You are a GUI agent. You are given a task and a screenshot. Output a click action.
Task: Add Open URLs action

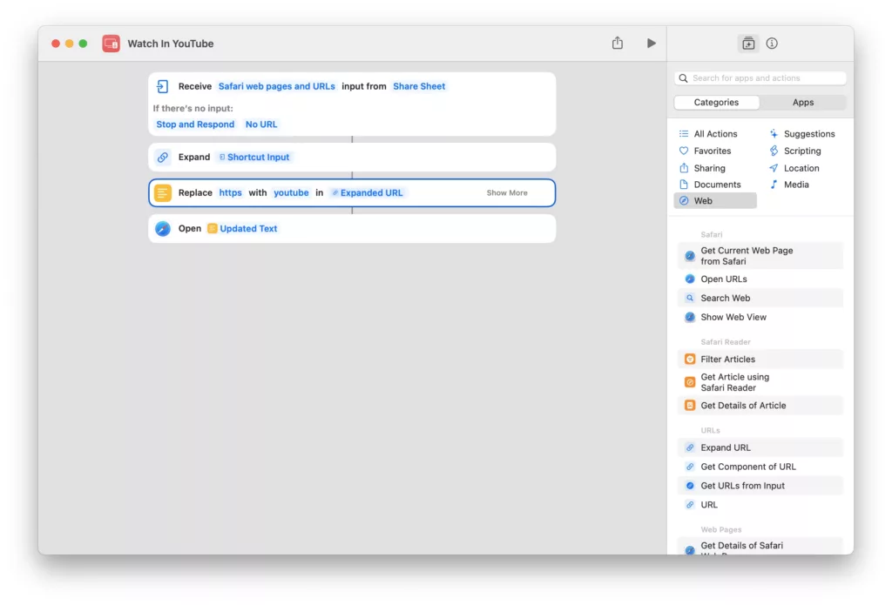tap(760, 279)
